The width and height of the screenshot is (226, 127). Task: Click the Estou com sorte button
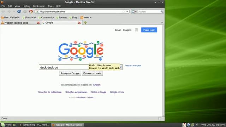click(92, 73)
